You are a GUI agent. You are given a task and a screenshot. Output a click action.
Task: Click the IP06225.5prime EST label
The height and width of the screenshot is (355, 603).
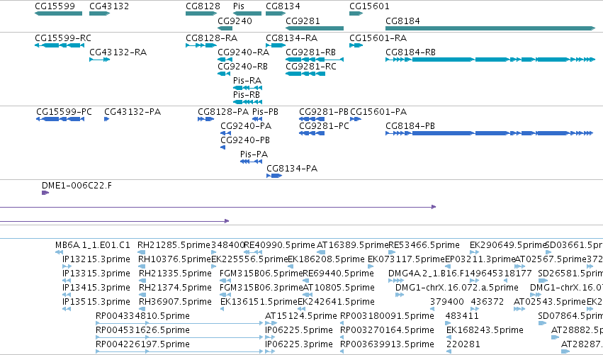click(299, 330)
